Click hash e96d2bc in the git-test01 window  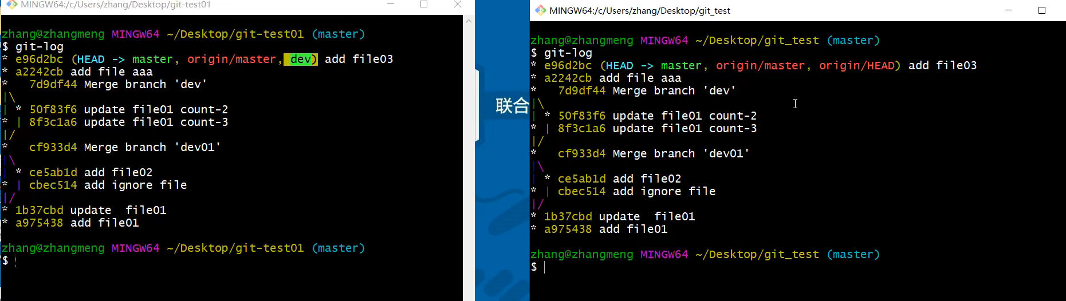pyautogui.click(x=40, y=59)
